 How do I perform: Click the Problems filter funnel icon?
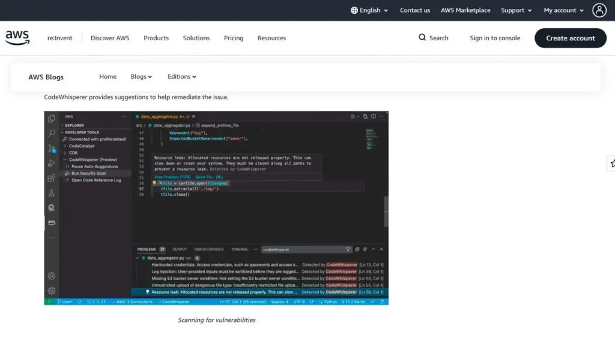tap(348, 249)
